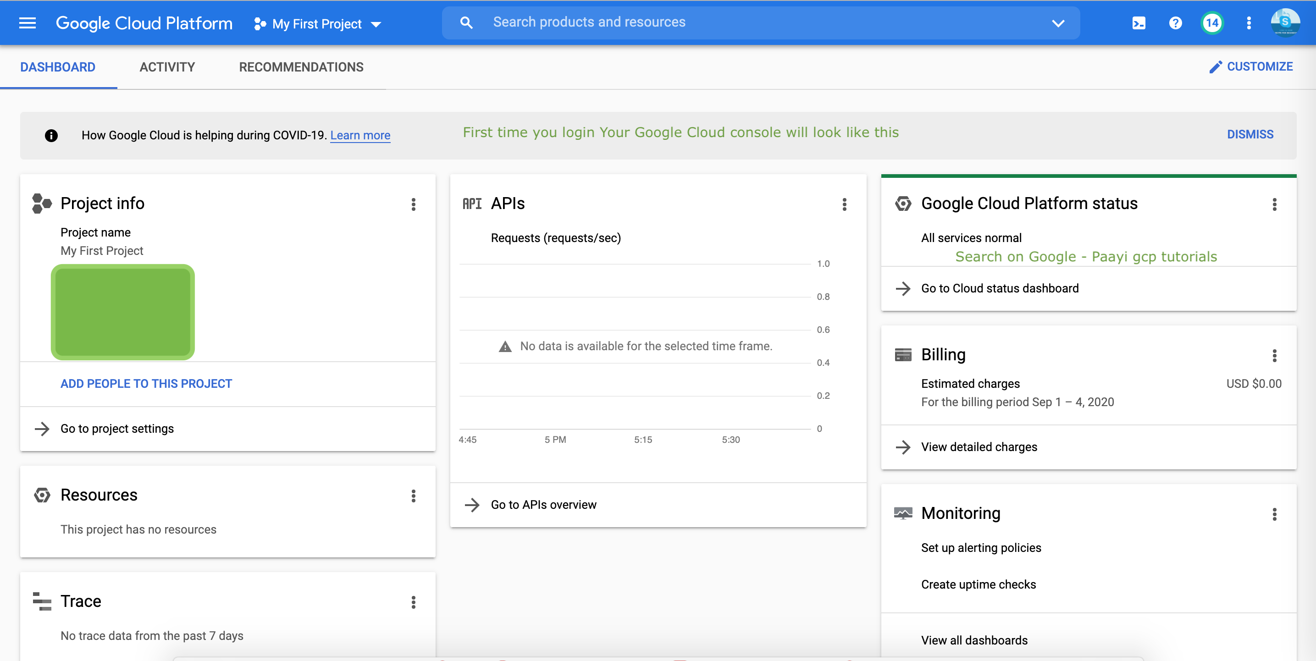Click the Google Cloud Platform logo
Image resolution: width=1316 pixels, height=661 pixels.
tap(144, 23)
